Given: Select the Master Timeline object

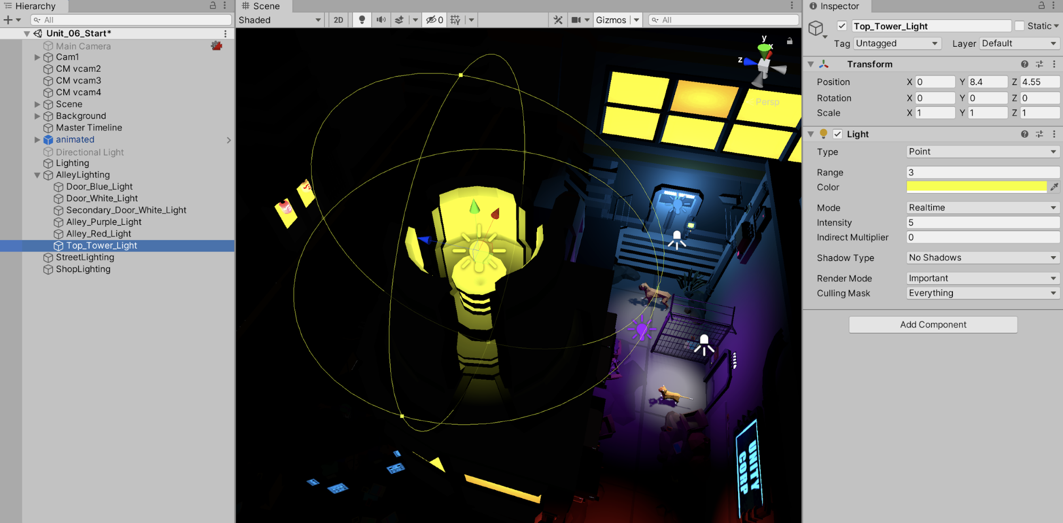Looking at the screenshot, I should (89, 128).
